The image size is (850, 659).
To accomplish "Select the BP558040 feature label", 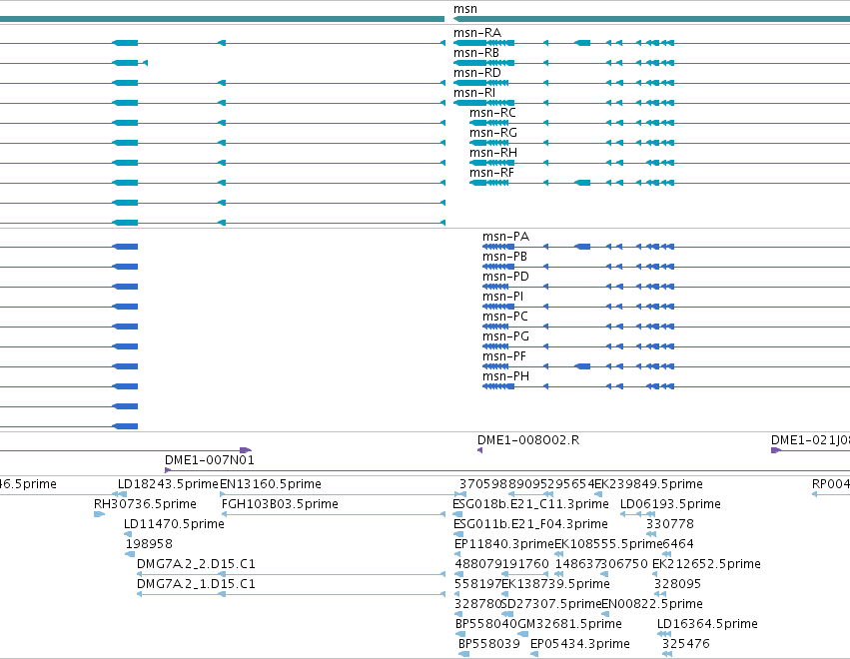I will coord(486,624).
